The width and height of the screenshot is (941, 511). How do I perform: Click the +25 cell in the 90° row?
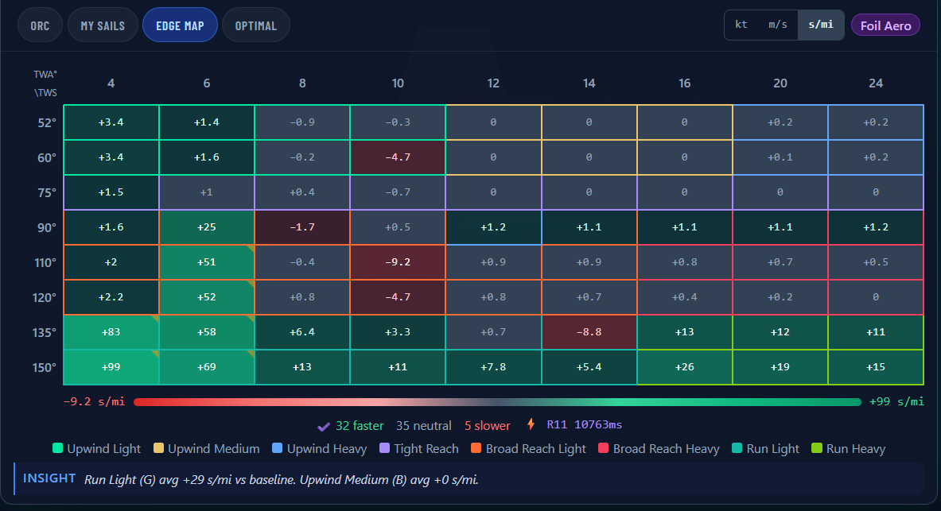tap(207, 227)
